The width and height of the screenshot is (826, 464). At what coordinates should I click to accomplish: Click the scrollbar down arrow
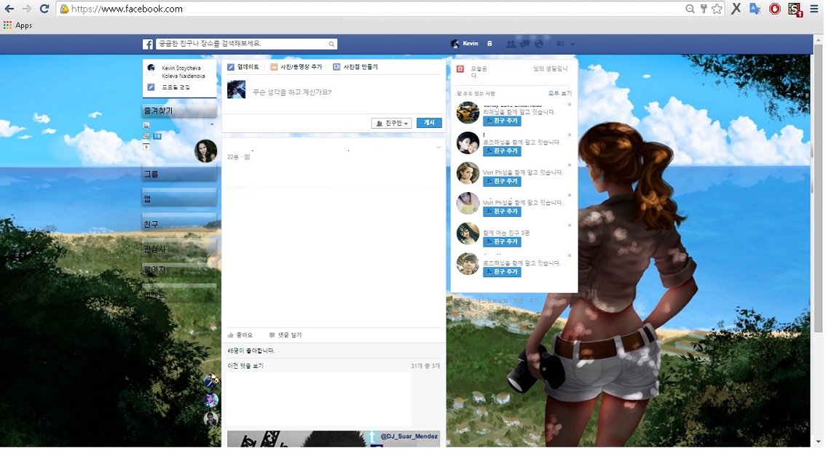pos(818,442)
